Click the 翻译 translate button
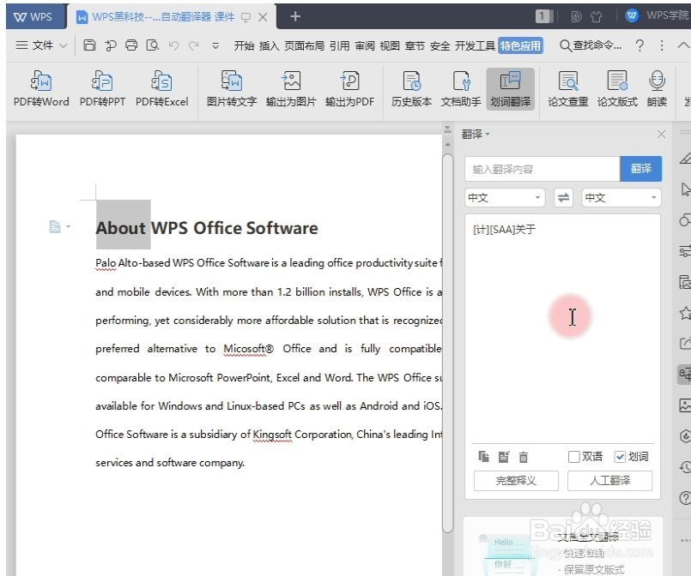Screen dimensions: 691x576 640,169
